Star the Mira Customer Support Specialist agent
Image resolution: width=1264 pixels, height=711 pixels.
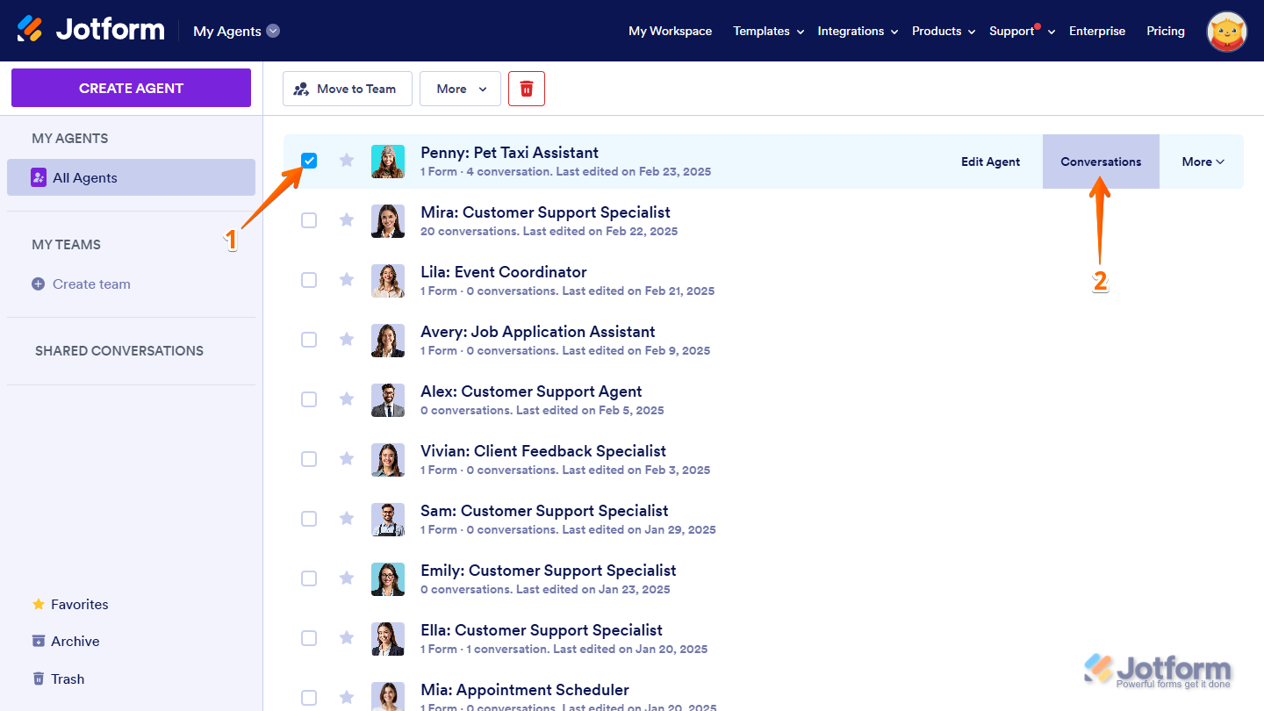click(x=347, y=219)
